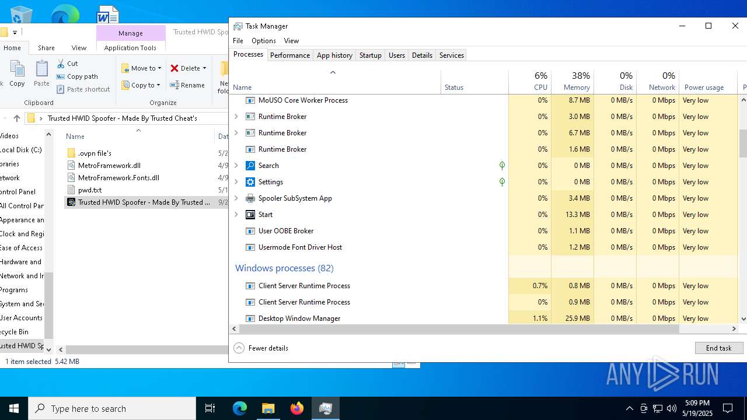Click the User OOBE Broker icon

click(250, 231)
